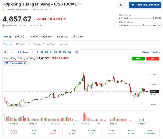Image resolution: width=163 pixels, height=139 pixels.
Task: Open the Diễn đàn tab
Action: click(77, 37)
